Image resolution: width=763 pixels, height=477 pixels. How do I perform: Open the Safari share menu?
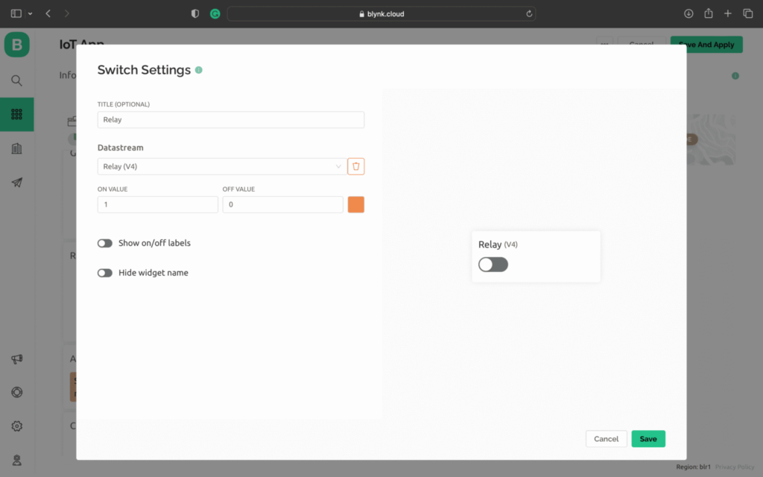pyautogui.click(x=708, y=14)
